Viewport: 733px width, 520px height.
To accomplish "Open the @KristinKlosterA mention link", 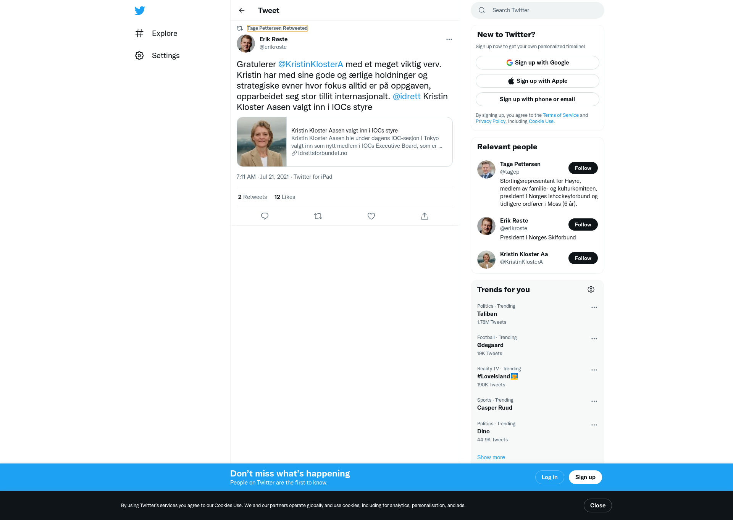I will coord(310,64).
